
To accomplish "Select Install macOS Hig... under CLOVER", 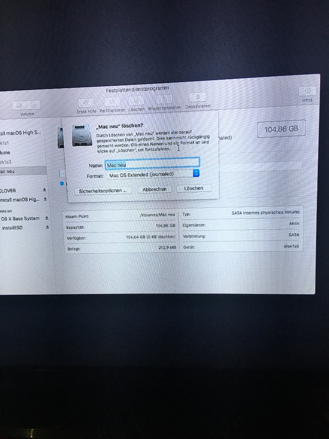I will (19, 200).
